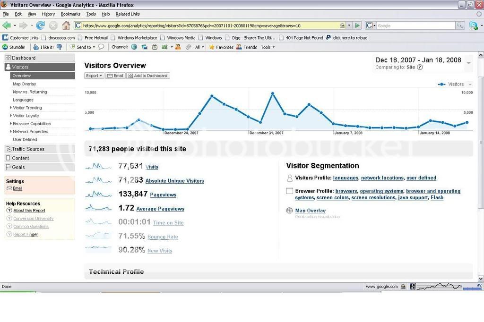Open the Pageviews link

coord(163,195)
